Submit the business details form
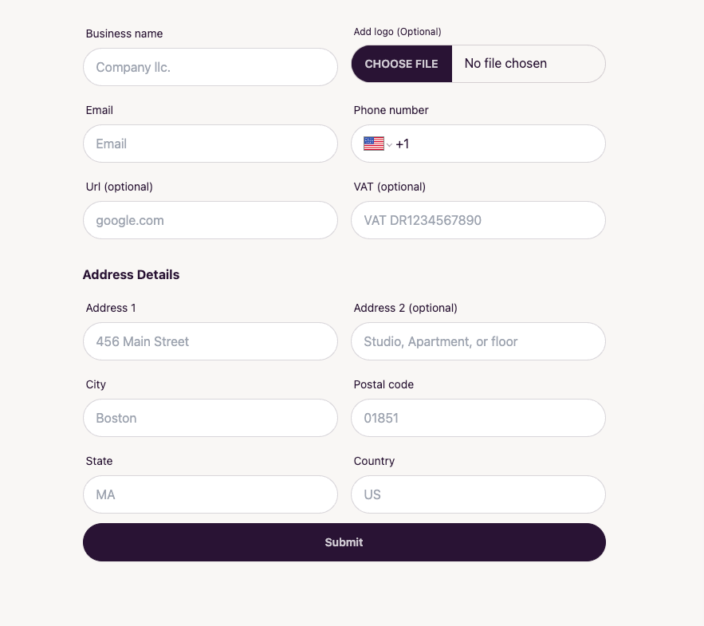704x626 pixels. [x=344, y=542]
